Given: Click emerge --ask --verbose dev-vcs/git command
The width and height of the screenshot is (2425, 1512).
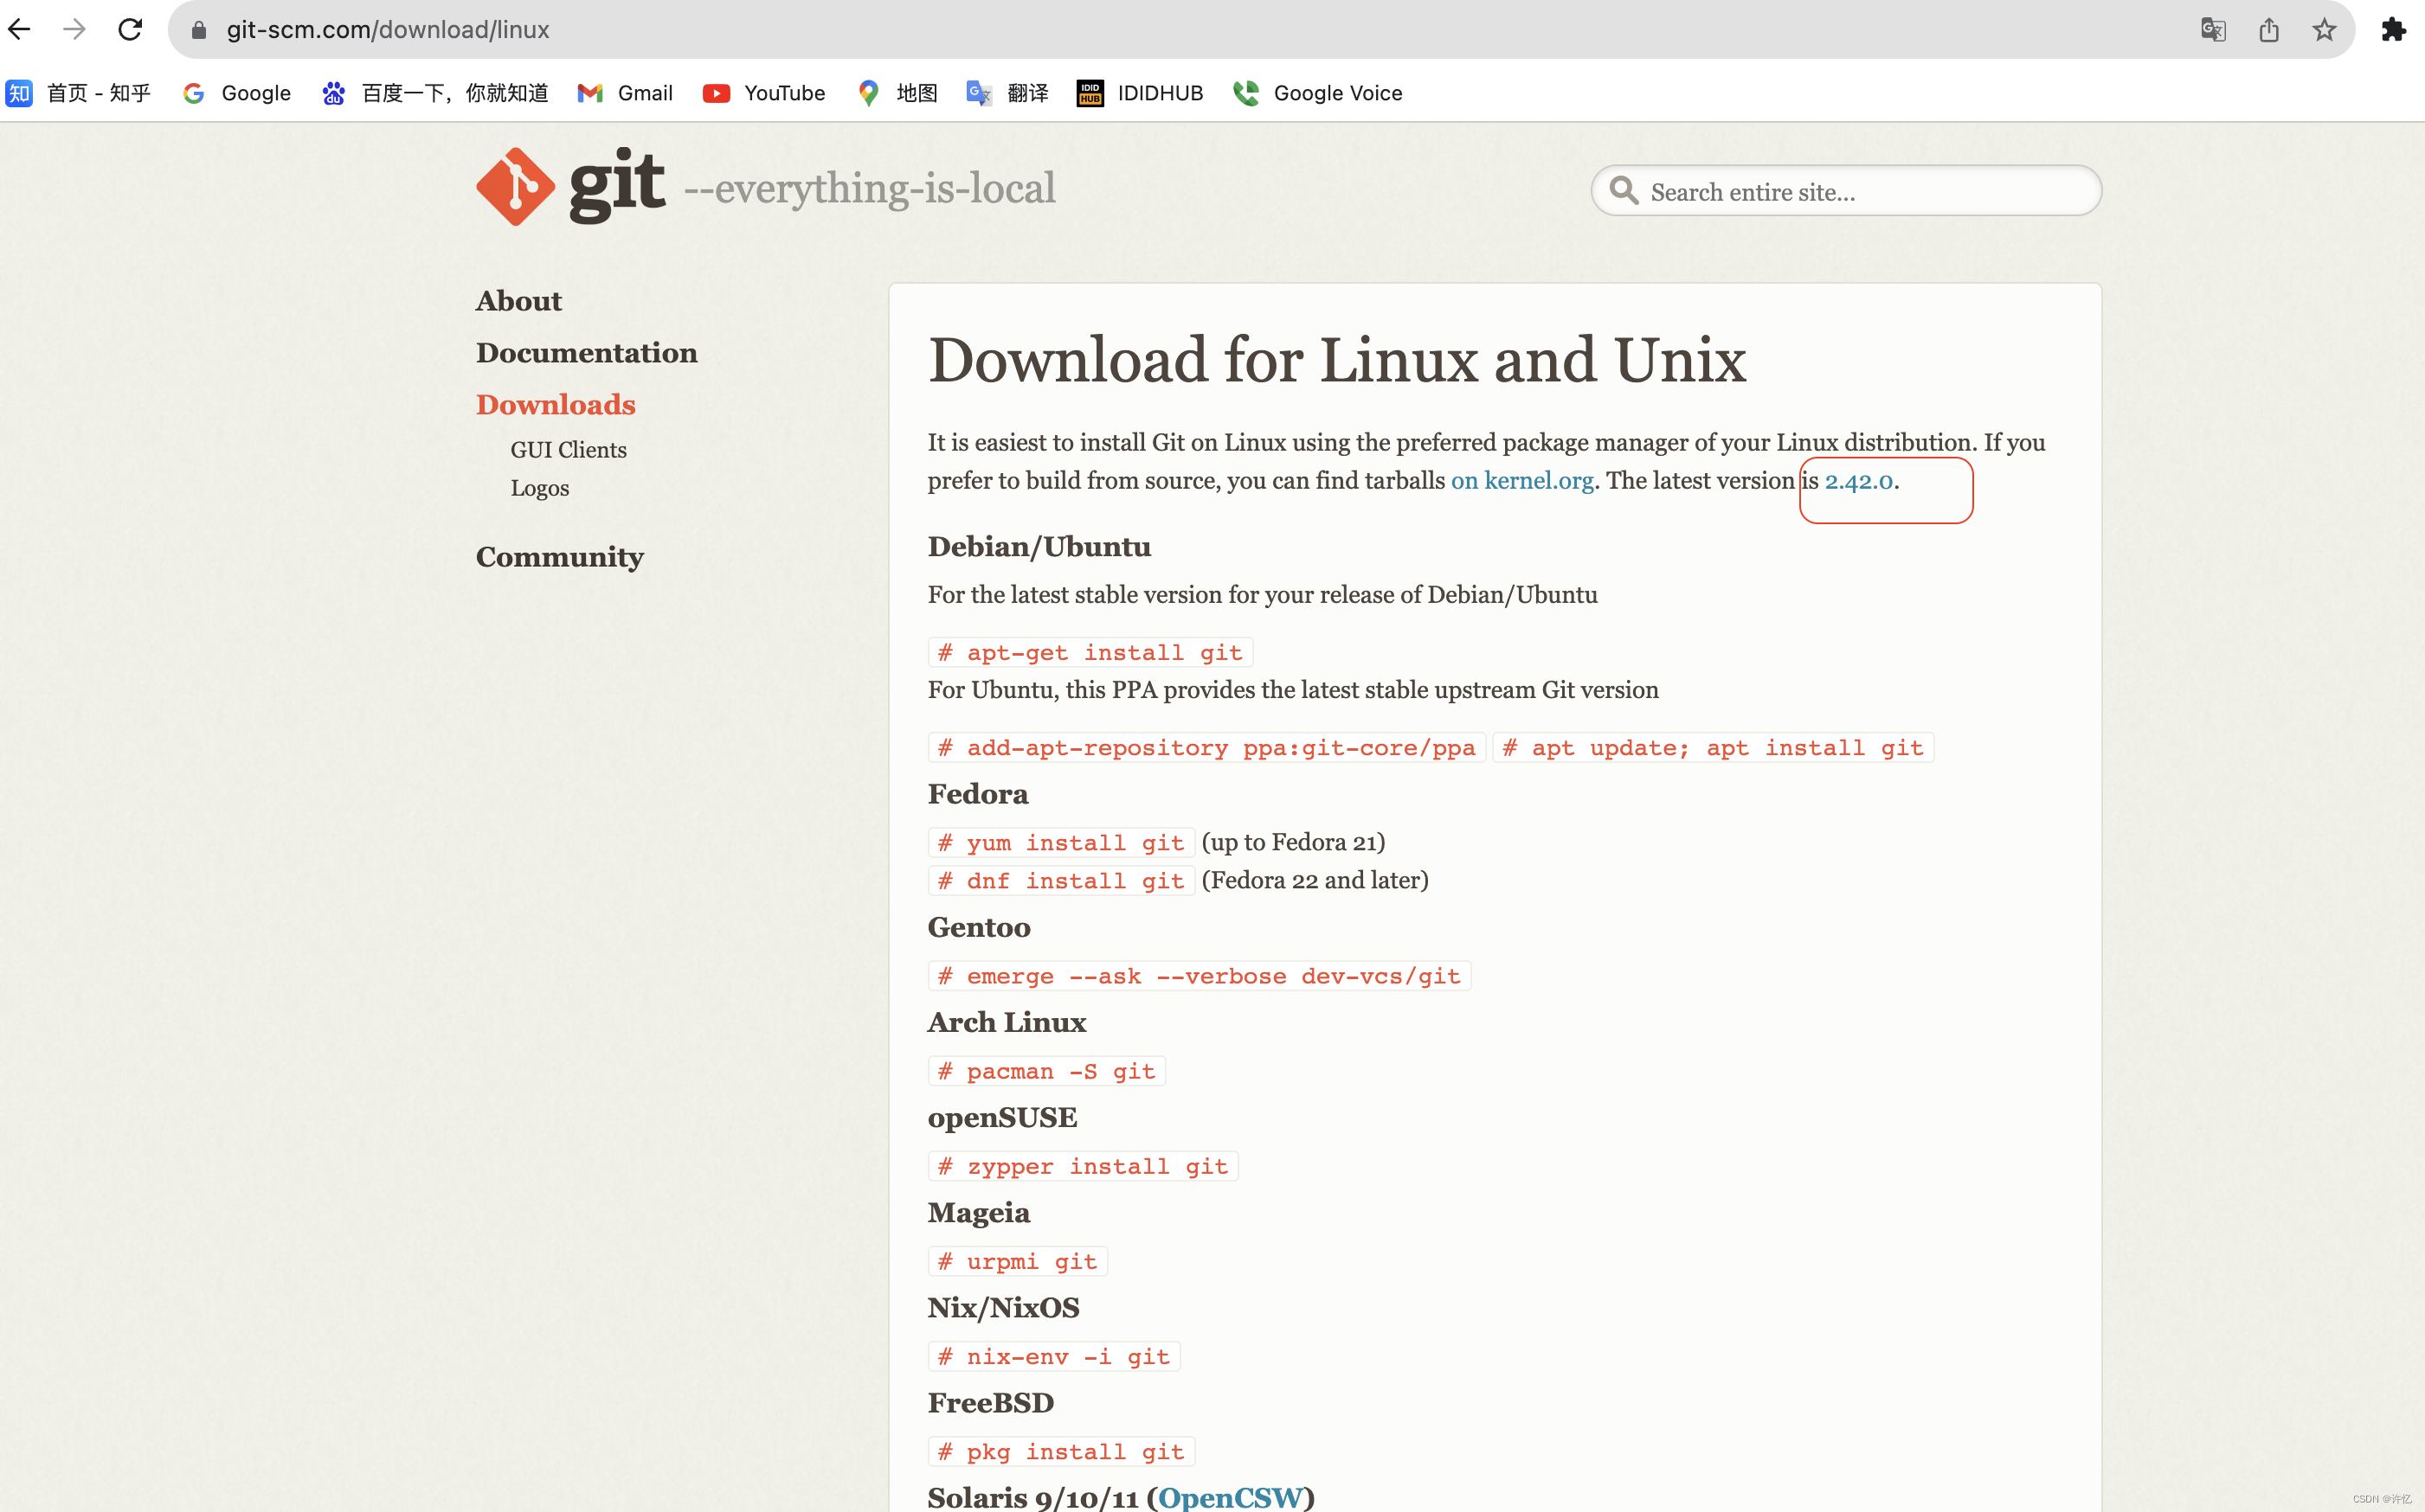Looking at the screenshot, I should tap(1200, 976).
